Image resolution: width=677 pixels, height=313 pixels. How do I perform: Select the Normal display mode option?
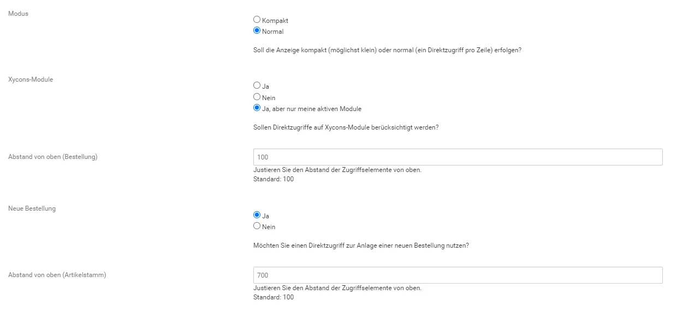(x=257, y=30)
